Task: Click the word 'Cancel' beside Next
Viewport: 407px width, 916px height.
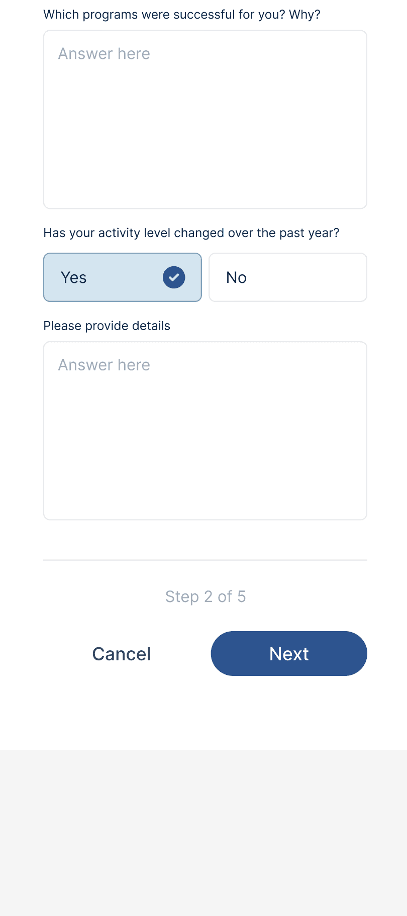Action: [x=122, y=654]
